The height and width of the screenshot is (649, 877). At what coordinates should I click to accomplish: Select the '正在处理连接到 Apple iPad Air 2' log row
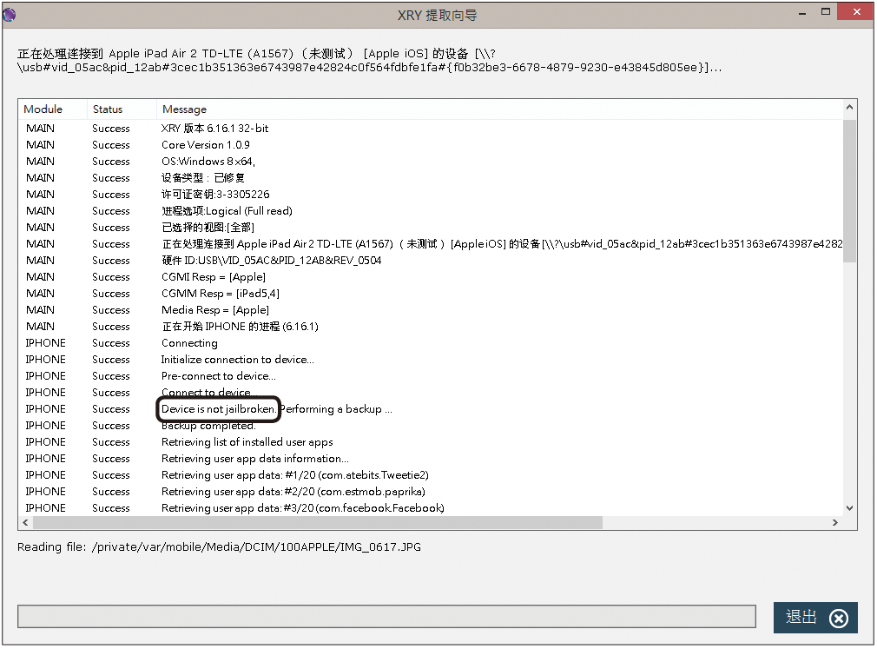(431, 244)
